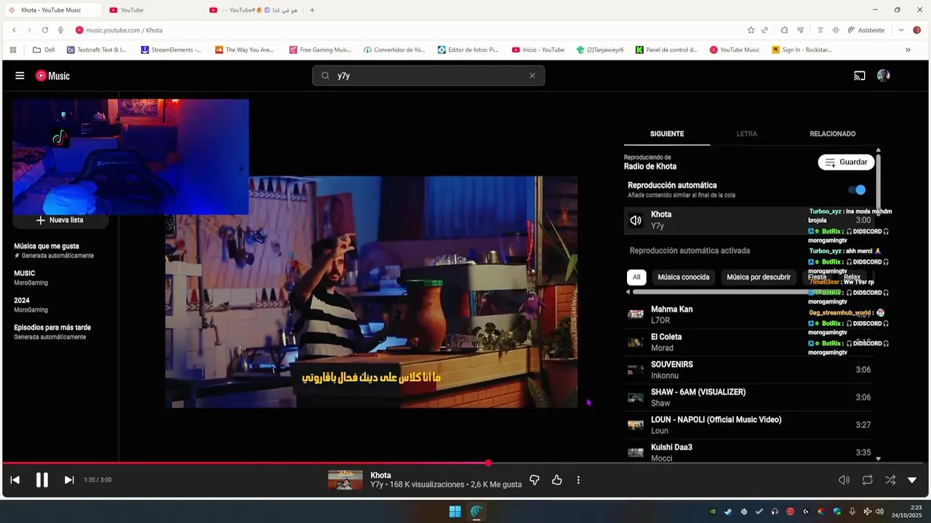Screen dimensions: 931x523
Task: Open the player bar three-dot menu
Action: [578, 480]
